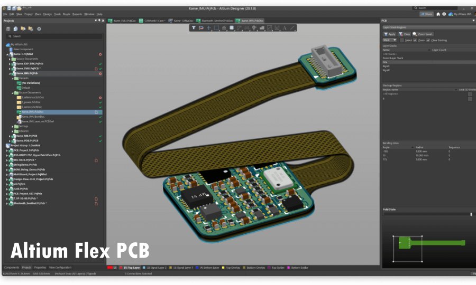Expand the Kame_PDB.PrjPCB project node
The image size is (476, 285).
coord(10,141)
